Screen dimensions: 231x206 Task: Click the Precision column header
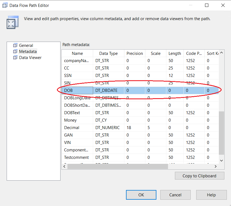click(135, 53)
